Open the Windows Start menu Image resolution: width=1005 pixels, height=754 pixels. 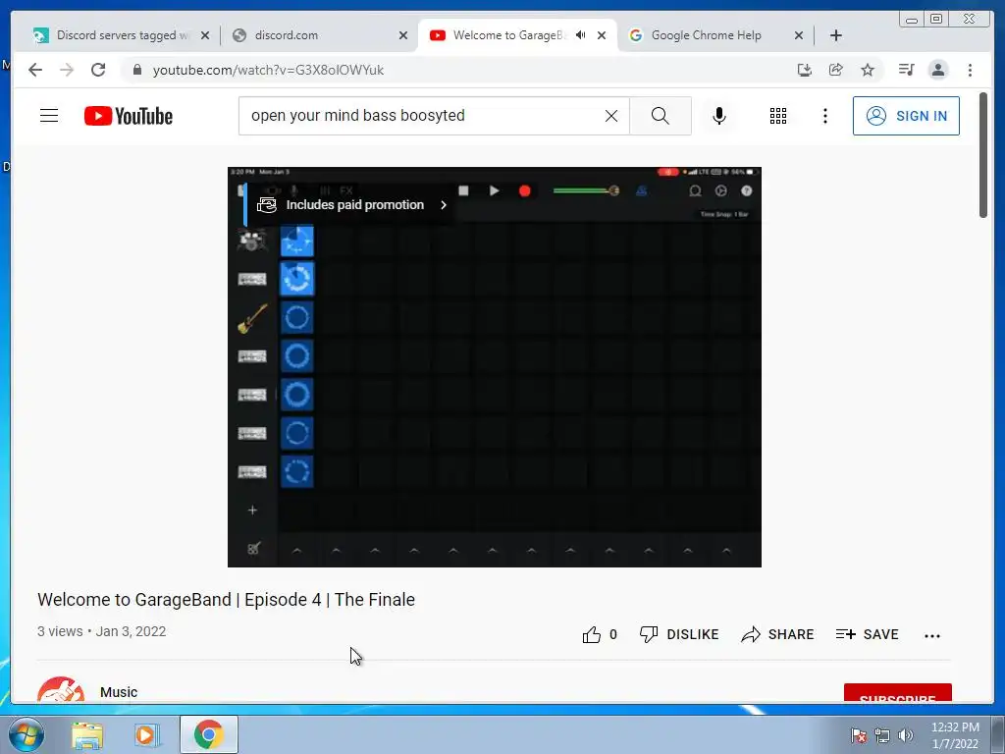[26, 734]
